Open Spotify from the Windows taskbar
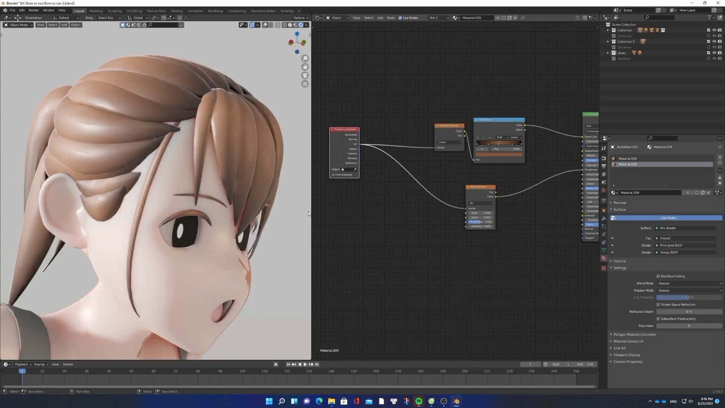Screen dimensions: 725x408 [419, 401]
